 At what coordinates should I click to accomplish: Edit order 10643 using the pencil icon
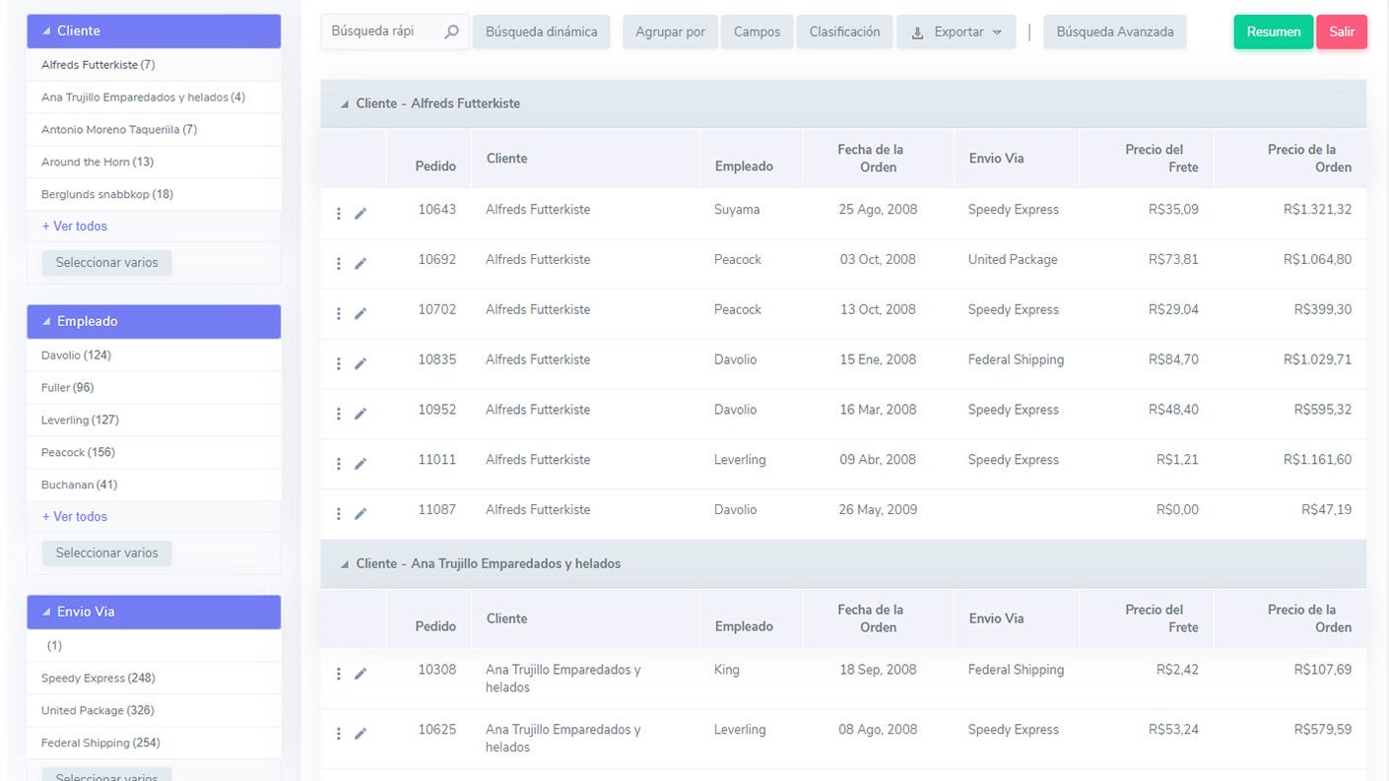[x=361, y=212]
